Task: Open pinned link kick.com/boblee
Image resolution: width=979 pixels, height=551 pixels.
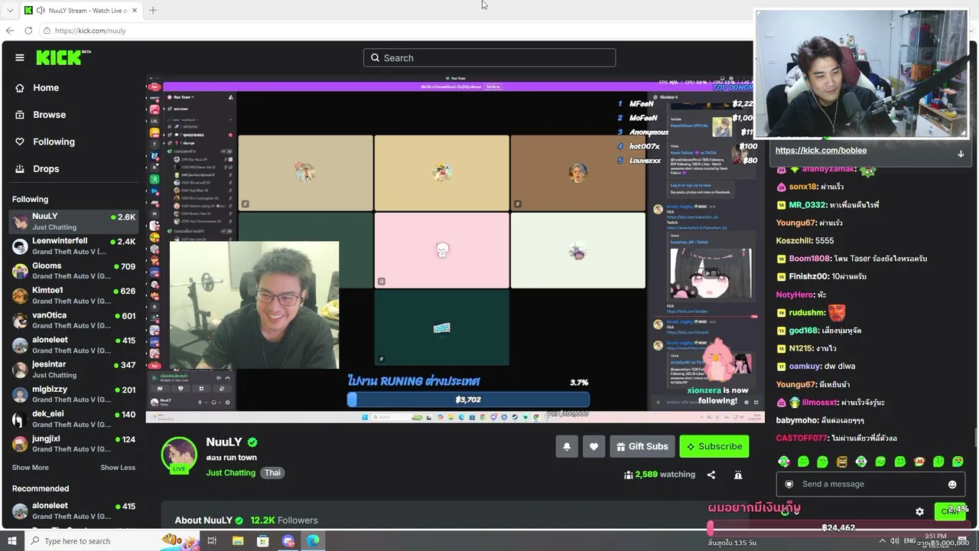Action: [821, 151]
